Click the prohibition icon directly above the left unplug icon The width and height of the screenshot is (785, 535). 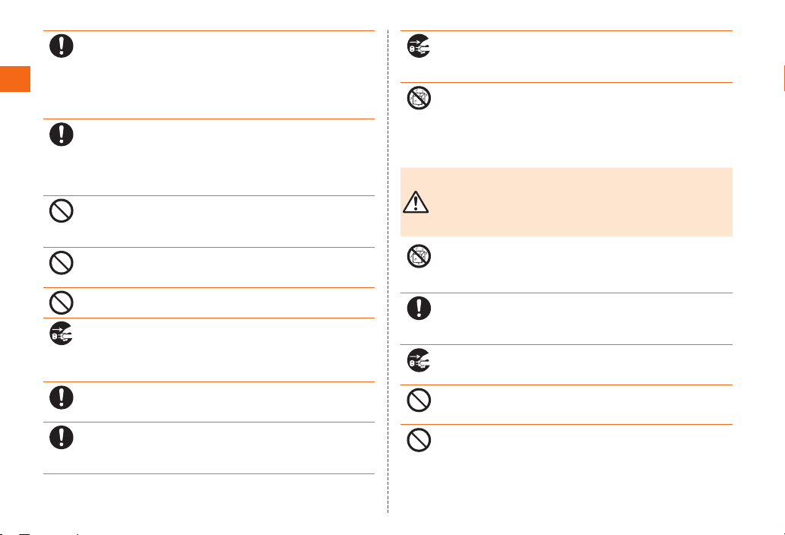point(62,302)
